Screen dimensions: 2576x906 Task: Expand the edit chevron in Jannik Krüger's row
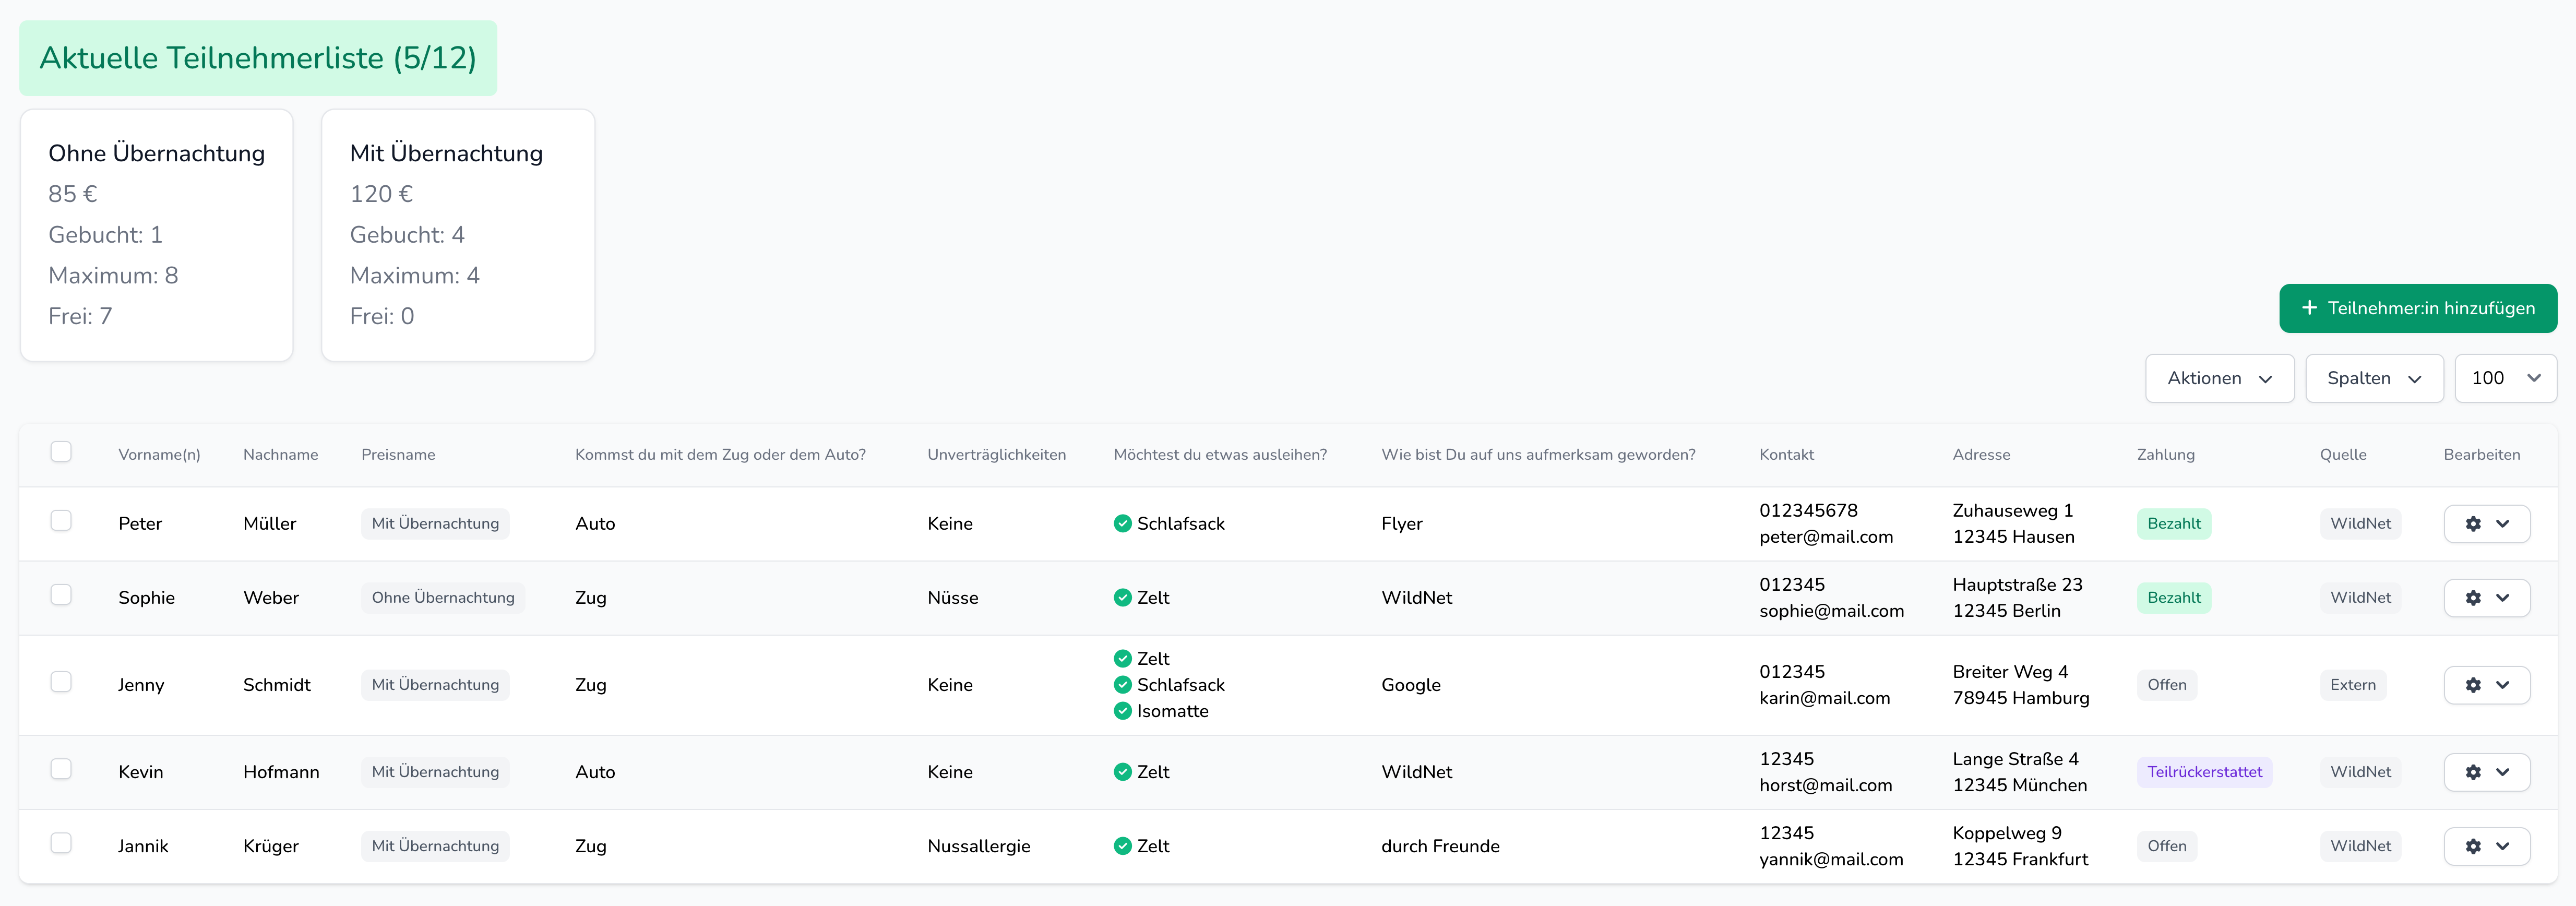tap(2502, 846)
